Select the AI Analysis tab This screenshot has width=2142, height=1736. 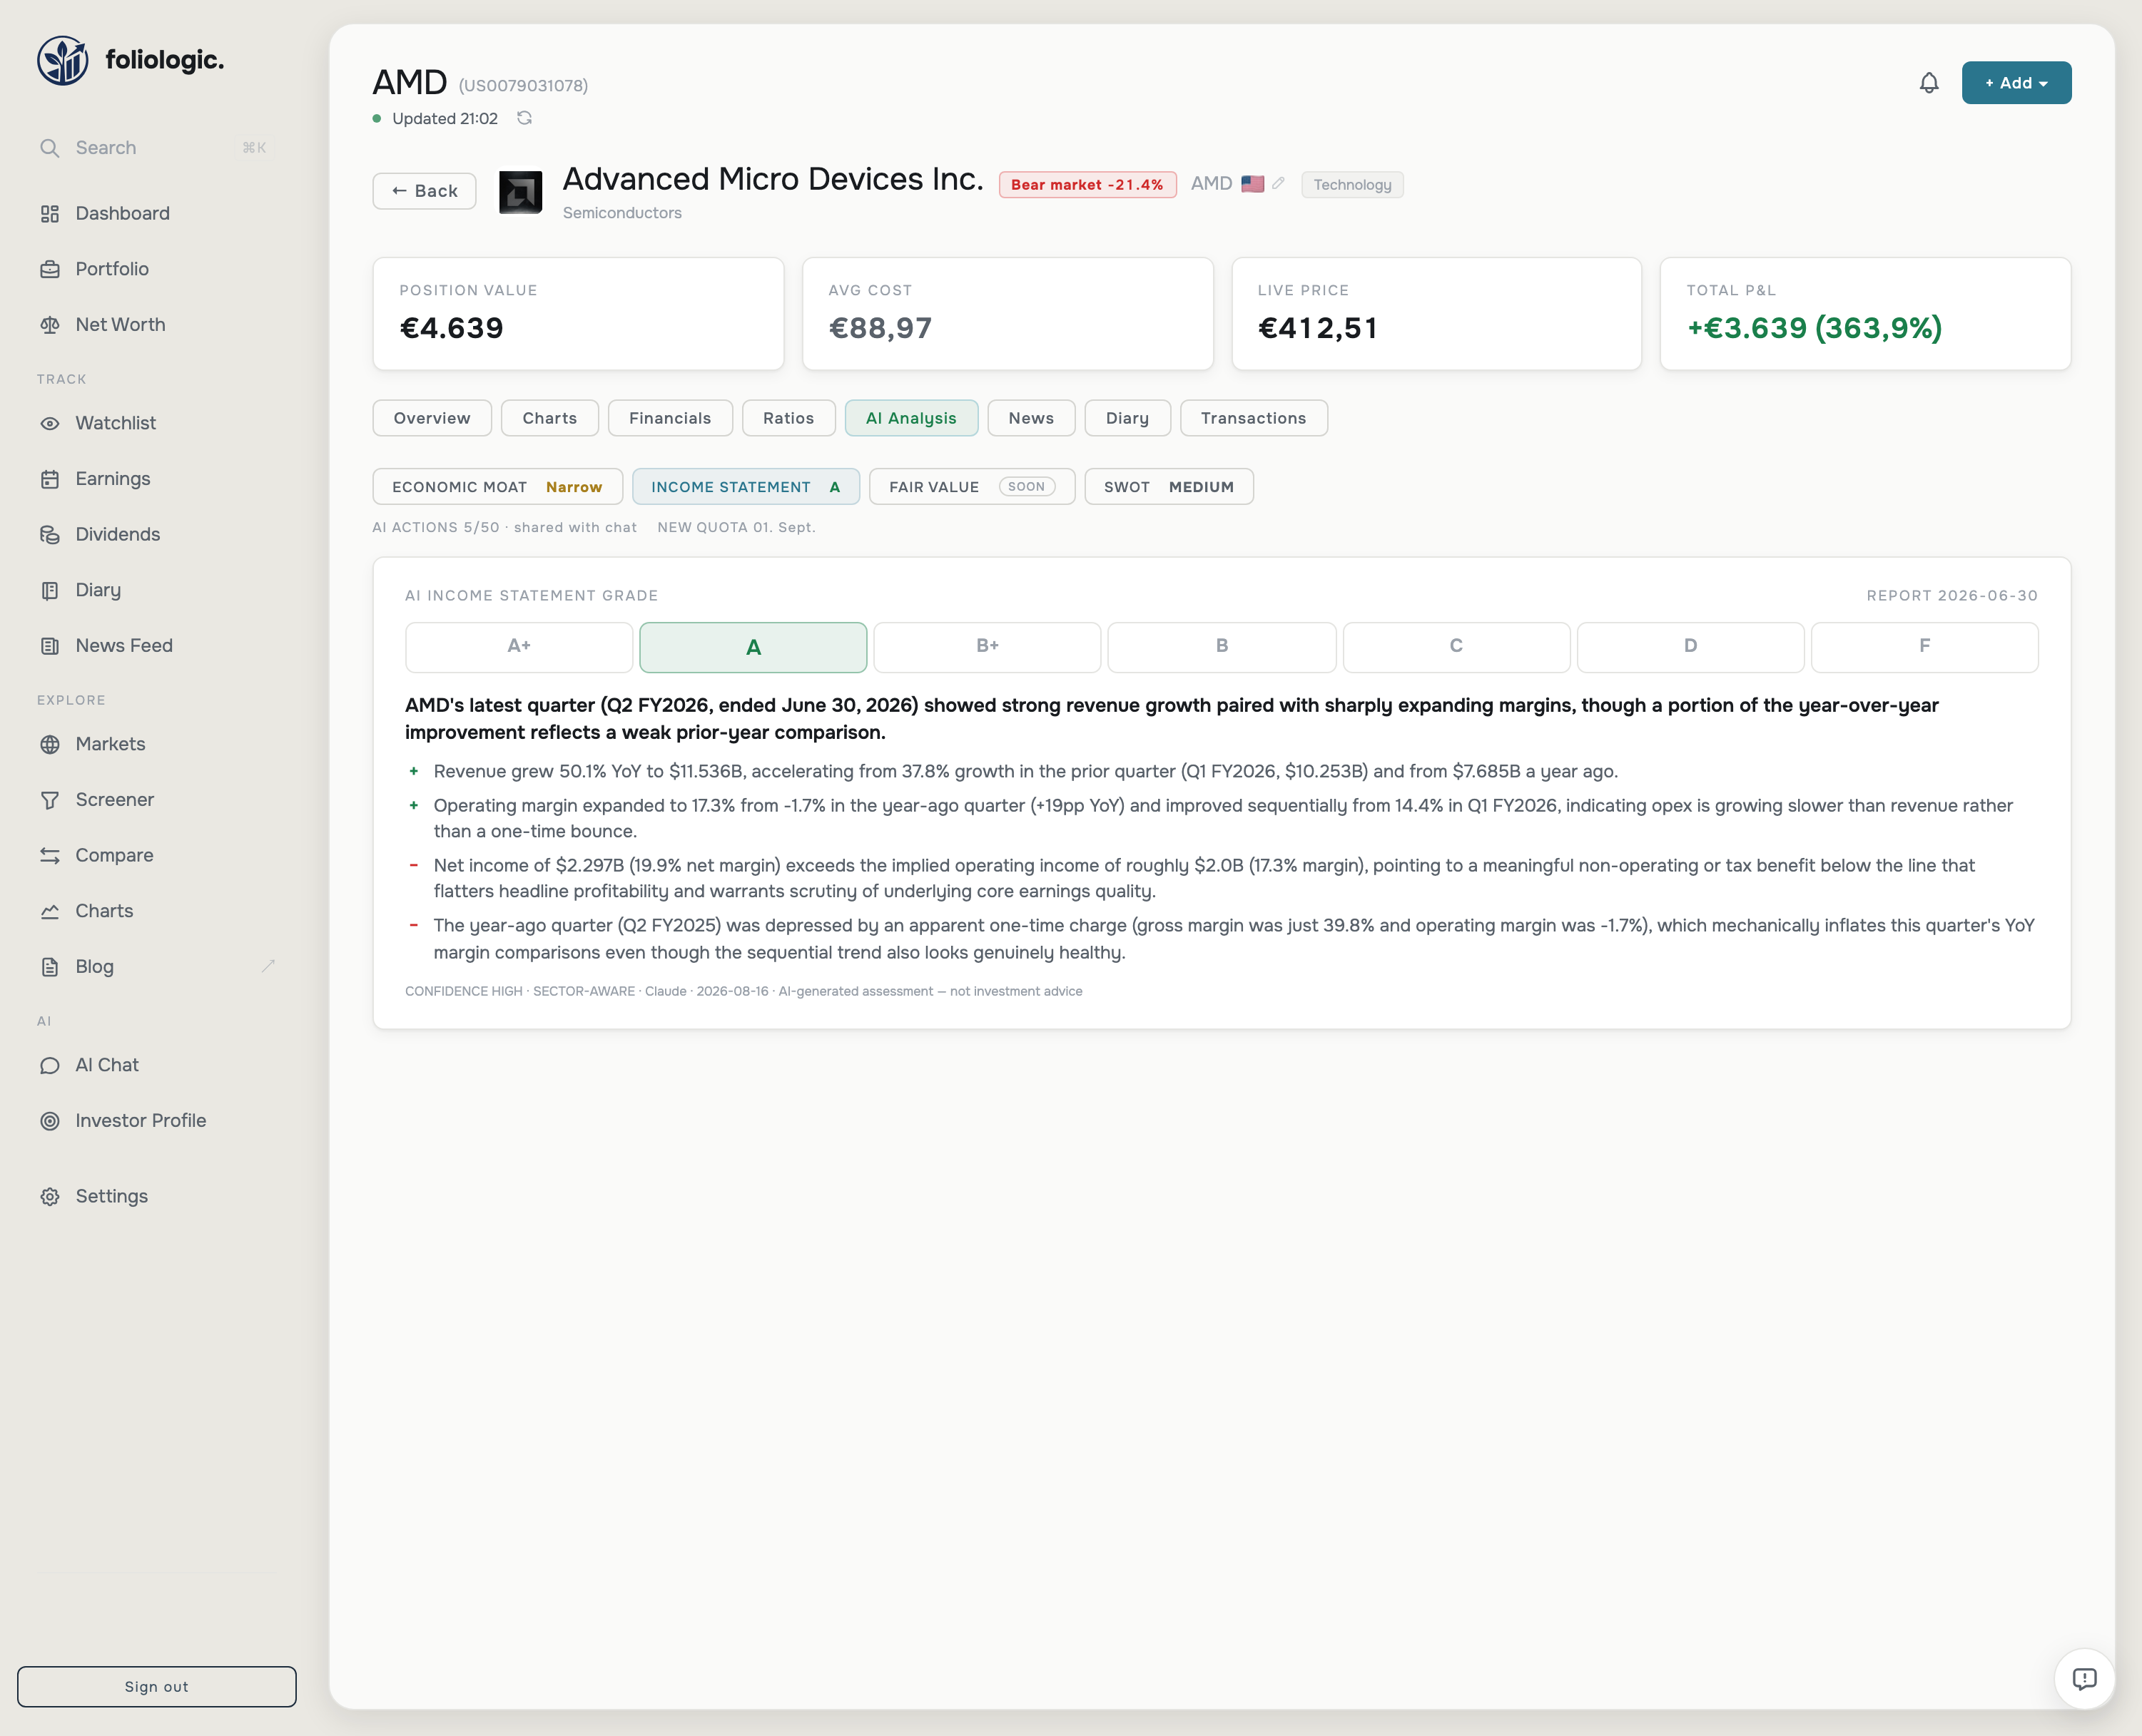(911, 418)
